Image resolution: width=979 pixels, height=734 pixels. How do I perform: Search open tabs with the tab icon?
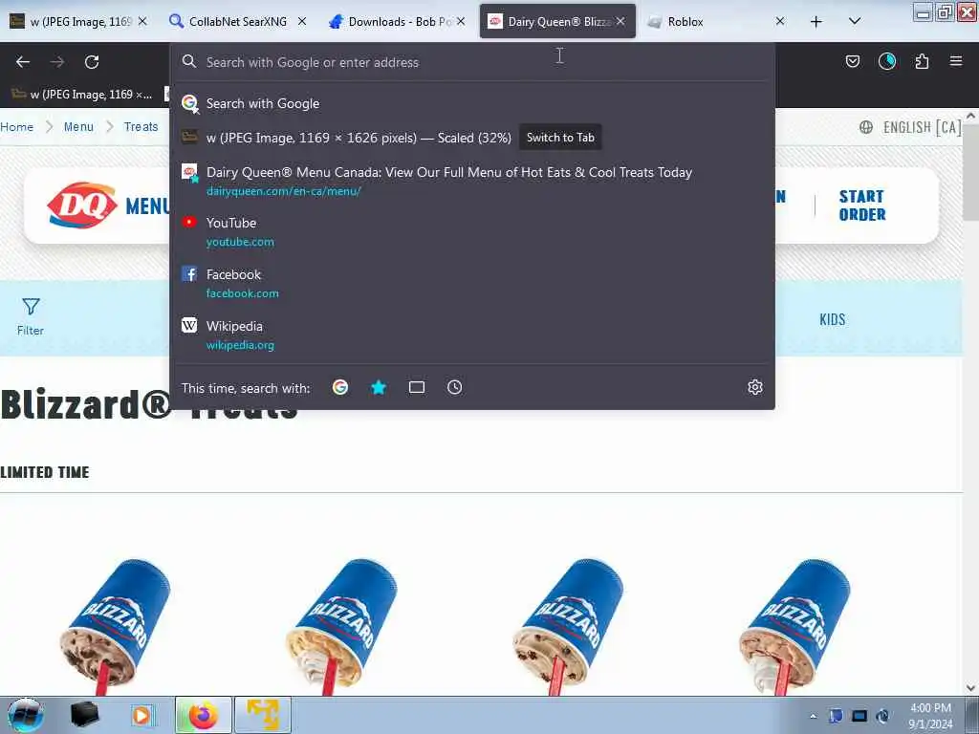click(417, 388)
